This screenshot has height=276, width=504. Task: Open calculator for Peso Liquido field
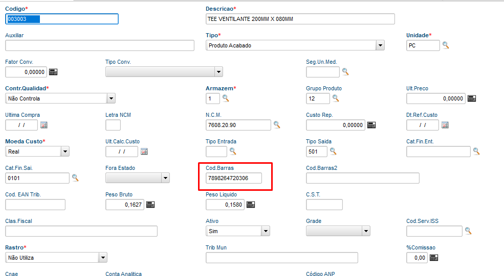click(251, 205)
